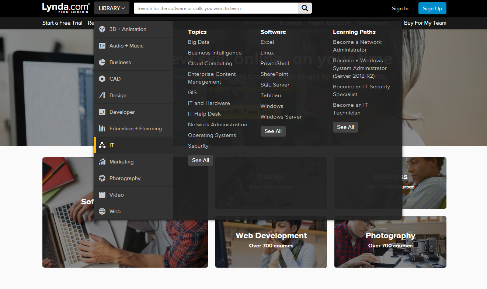
Task: Click the Lynda.com logo
Action: (x=66, y=8)
